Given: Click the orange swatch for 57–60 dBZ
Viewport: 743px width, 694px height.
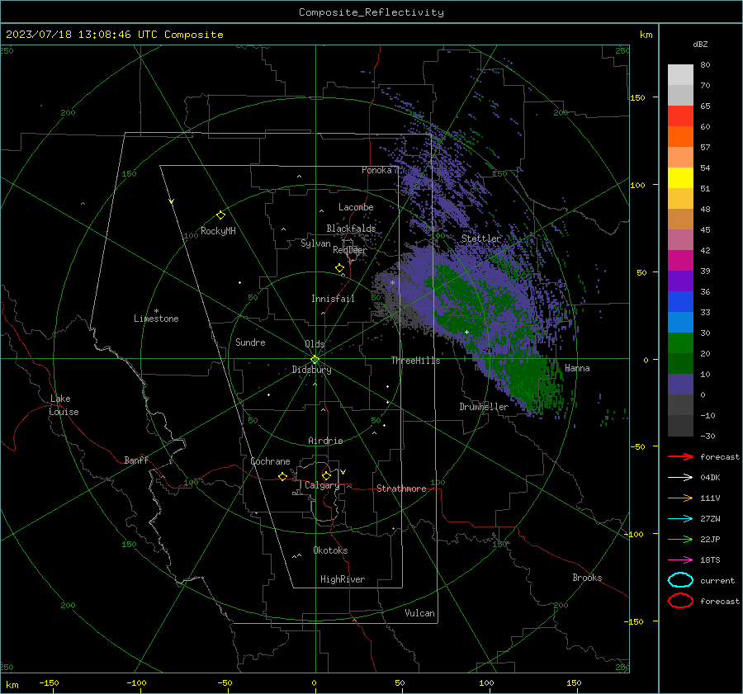Looking at the screenshot, I should tap(680, 136).
